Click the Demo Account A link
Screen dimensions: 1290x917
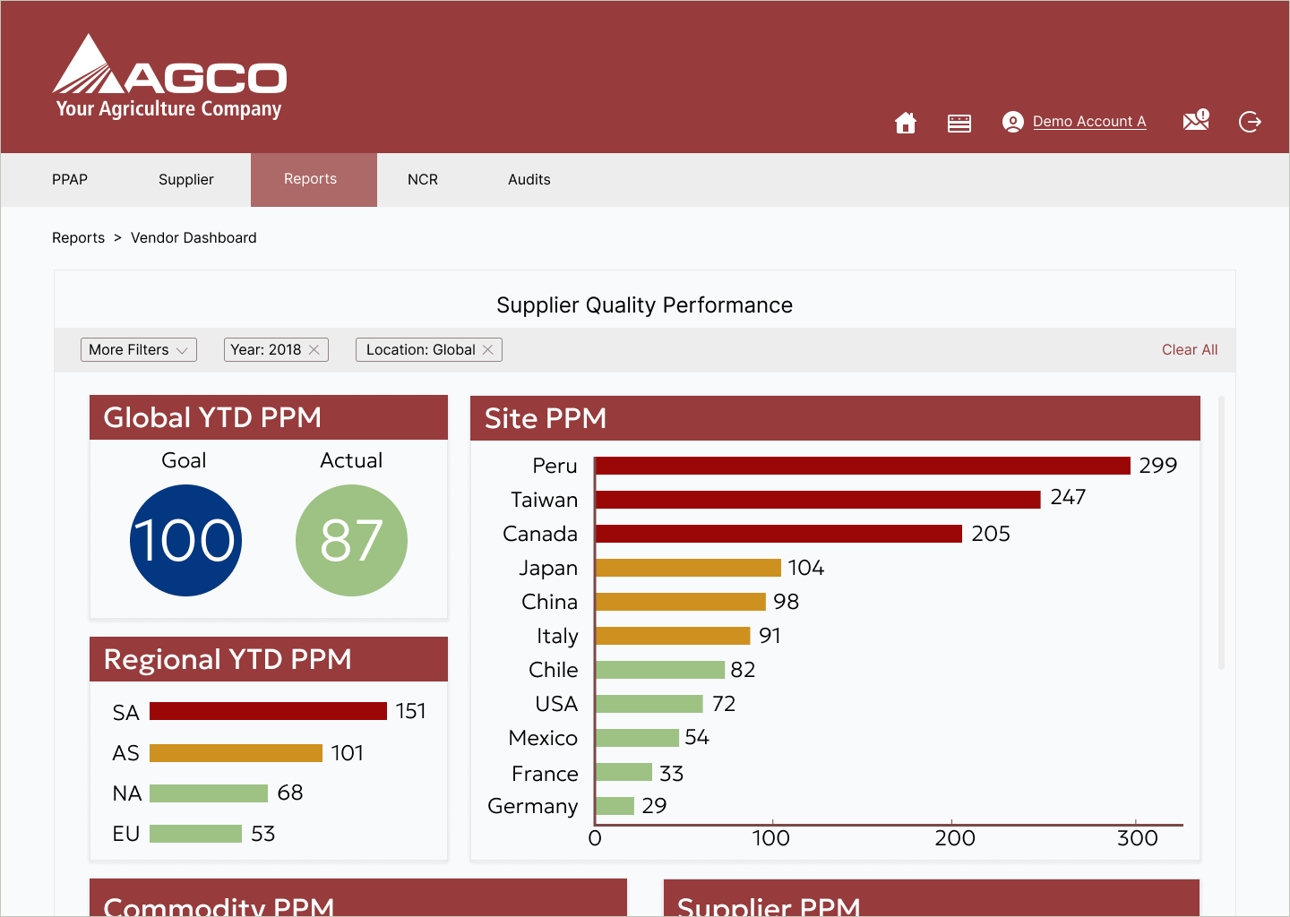(x=1089, y=122)
